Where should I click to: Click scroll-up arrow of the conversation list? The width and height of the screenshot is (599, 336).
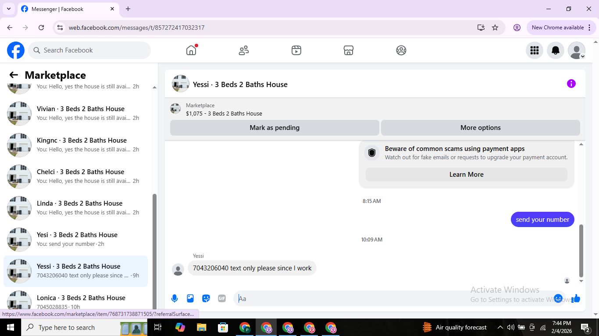click(x=154, y=87)
